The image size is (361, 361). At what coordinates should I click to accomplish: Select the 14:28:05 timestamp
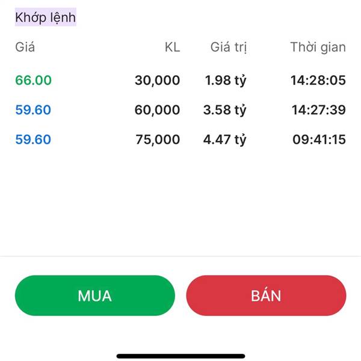(x=319, y=80)
